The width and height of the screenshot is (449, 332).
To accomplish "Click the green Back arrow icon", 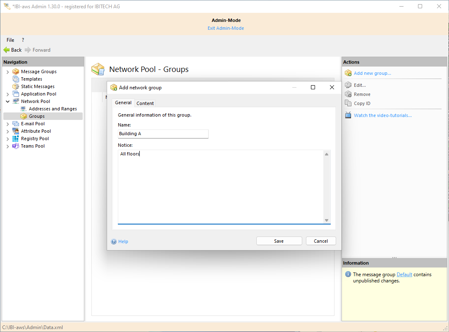I will click(7, 50).
